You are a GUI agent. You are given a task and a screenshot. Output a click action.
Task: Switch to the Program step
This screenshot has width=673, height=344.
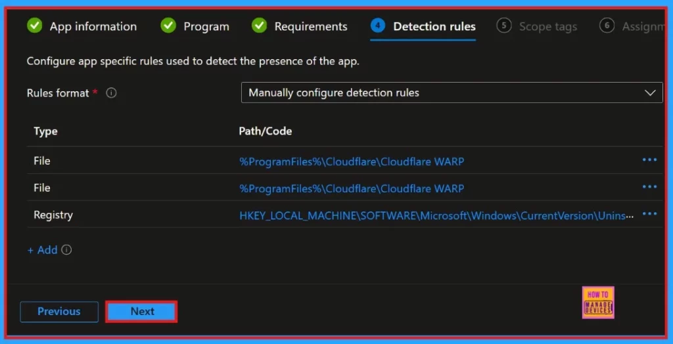pyautogui.click(x=195, y=26)
